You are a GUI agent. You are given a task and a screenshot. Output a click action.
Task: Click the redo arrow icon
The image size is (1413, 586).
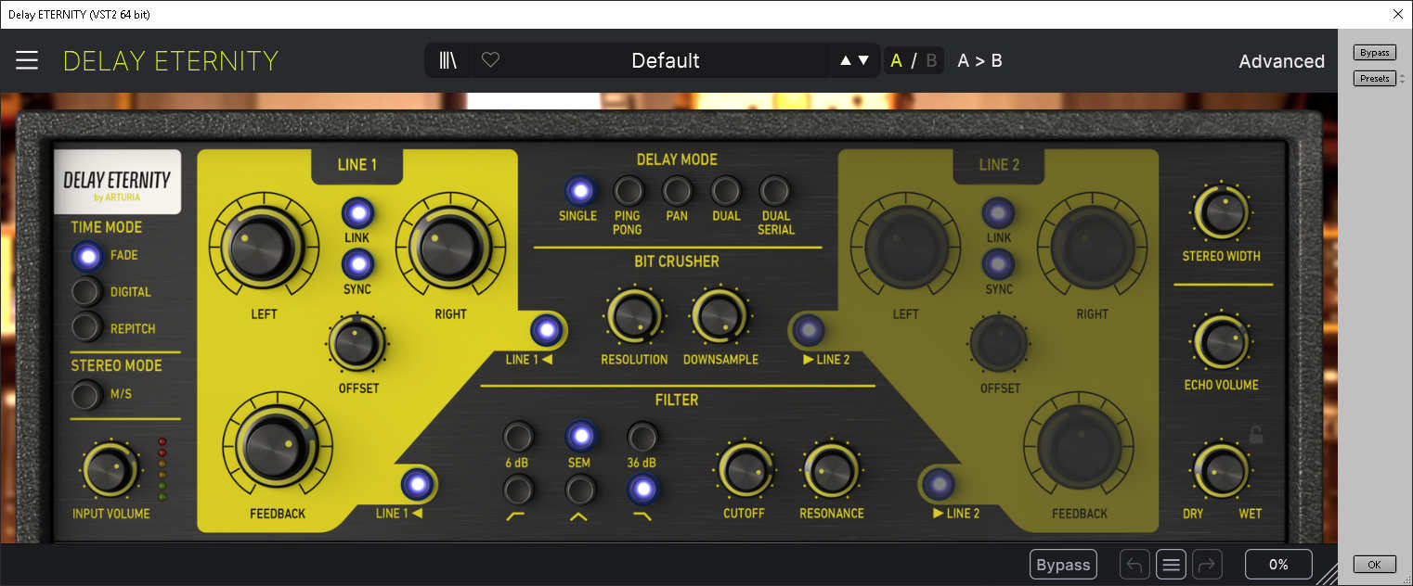click(1207, 564)
